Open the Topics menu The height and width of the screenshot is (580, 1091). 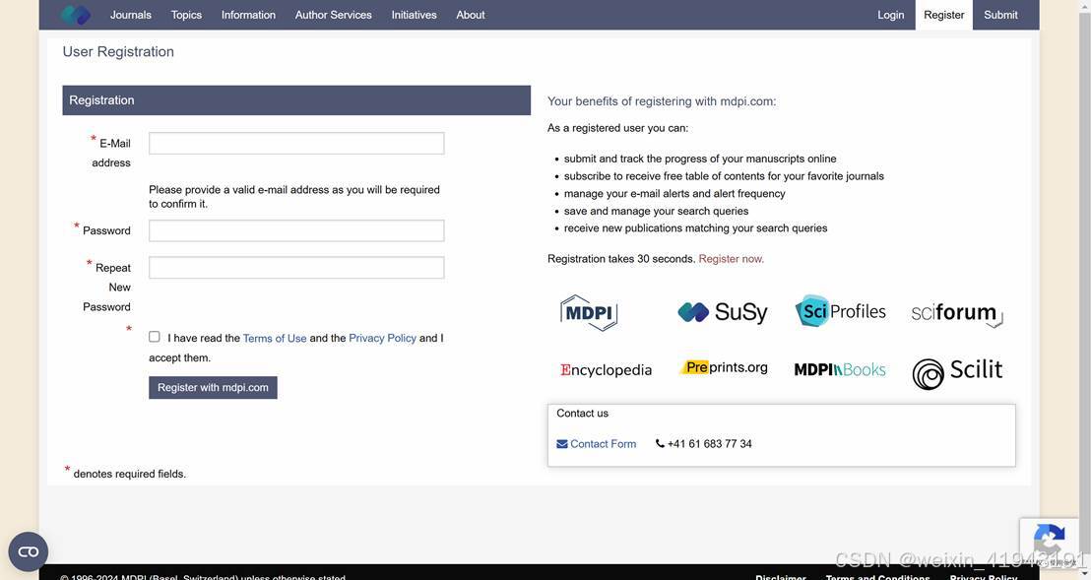186,15
